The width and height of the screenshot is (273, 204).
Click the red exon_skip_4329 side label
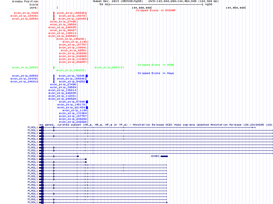(x=25, y=13)
